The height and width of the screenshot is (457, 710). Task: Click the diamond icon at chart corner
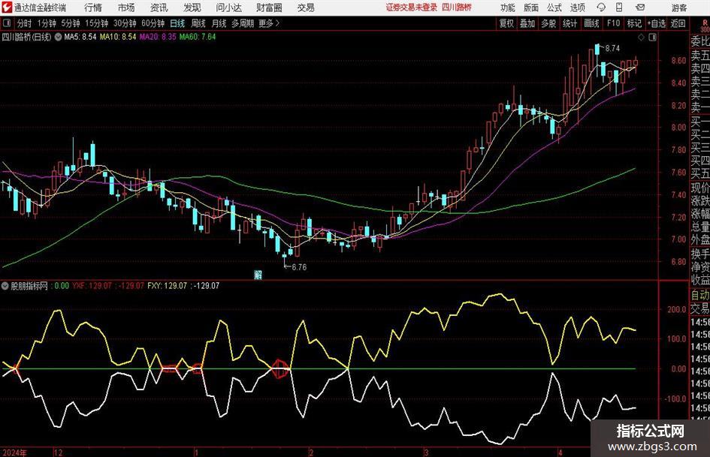tap(641, 38)
